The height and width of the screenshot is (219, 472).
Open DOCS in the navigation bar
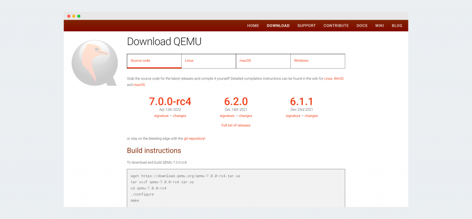pos(362,26)
